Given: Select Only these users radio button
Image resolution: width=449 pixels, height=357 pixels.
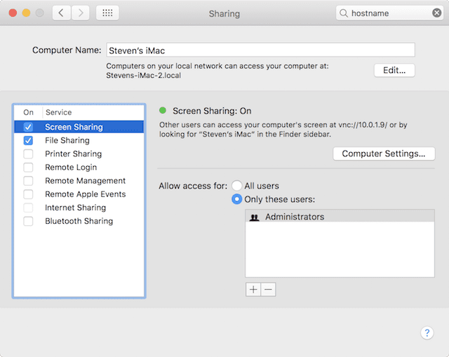Looking at the screenshot, I should [237, 199].
